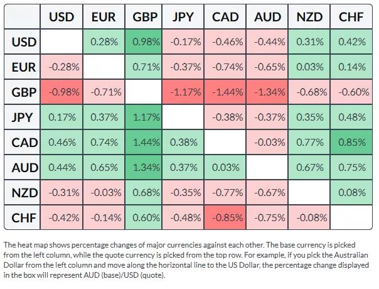
Task: Select the CAD row header
Action: [x=23, y=141]
